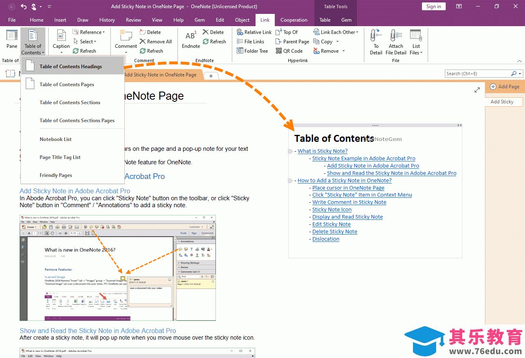
Task: Click Refresh under Select in ribbon
Action: click(x=85, y=51)
